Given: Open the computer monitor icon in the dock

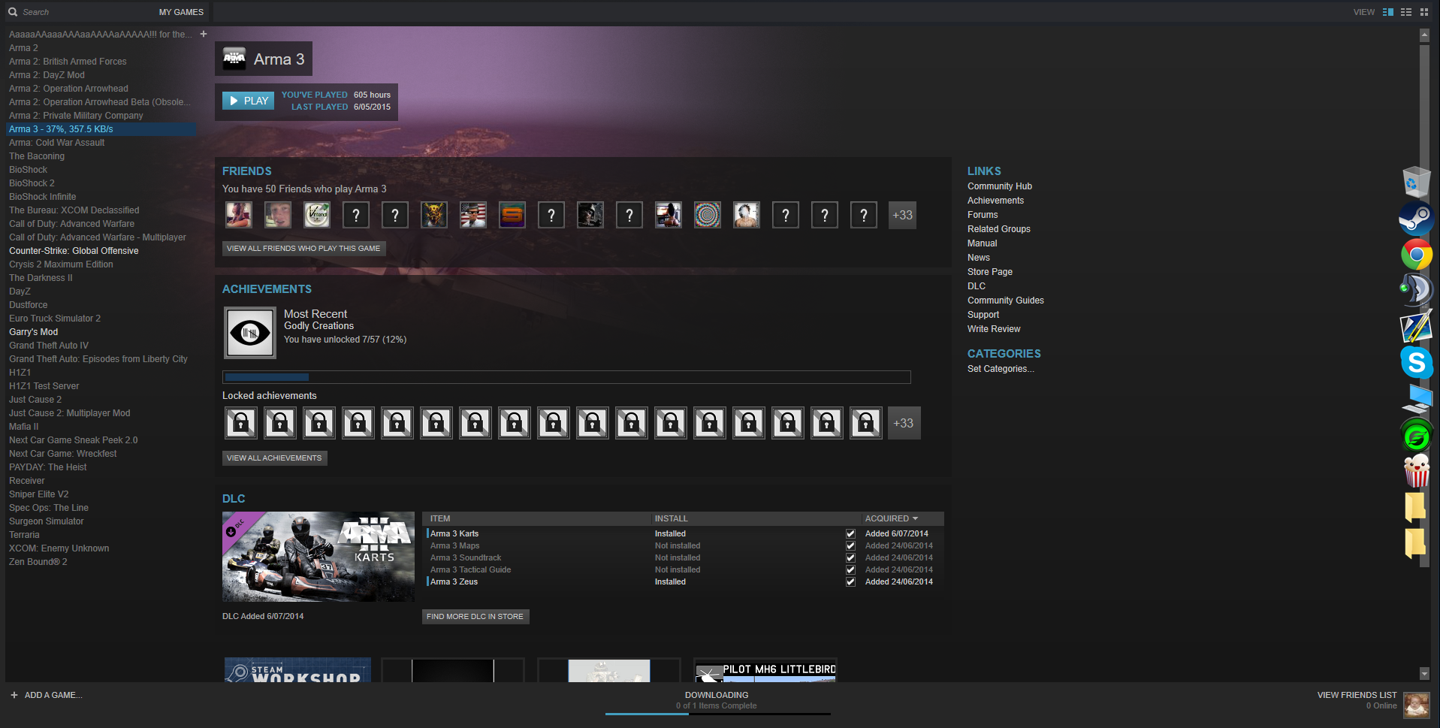Looking at the screenshot, I should pos(1417,399).
